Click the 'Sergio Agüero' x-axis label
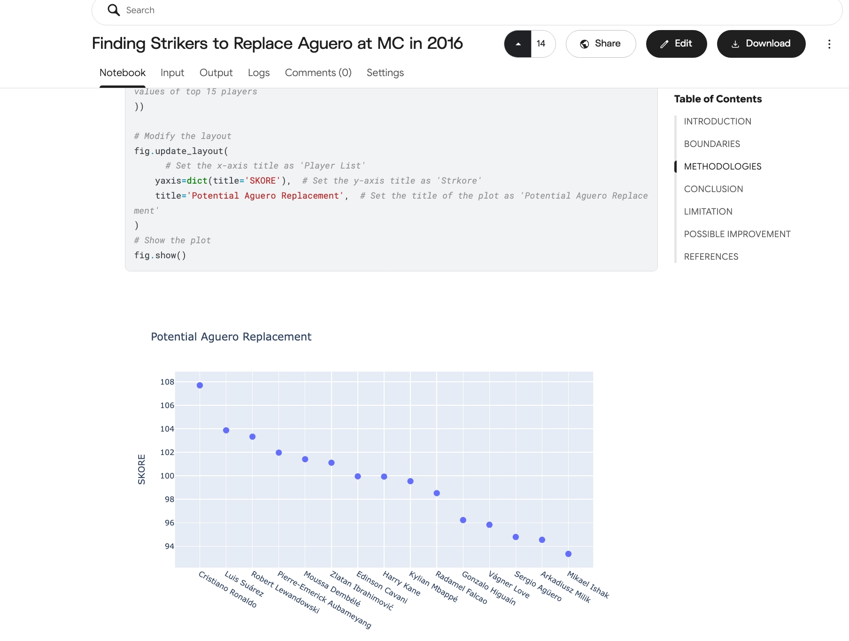 pyautogui.click(x=538, y=586)
